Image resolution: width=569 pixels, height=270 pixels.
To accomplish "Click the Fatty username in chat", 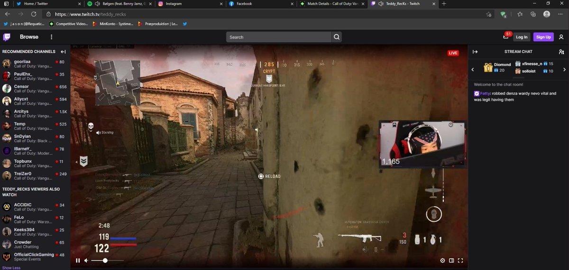I will click(x=485, y=93).
